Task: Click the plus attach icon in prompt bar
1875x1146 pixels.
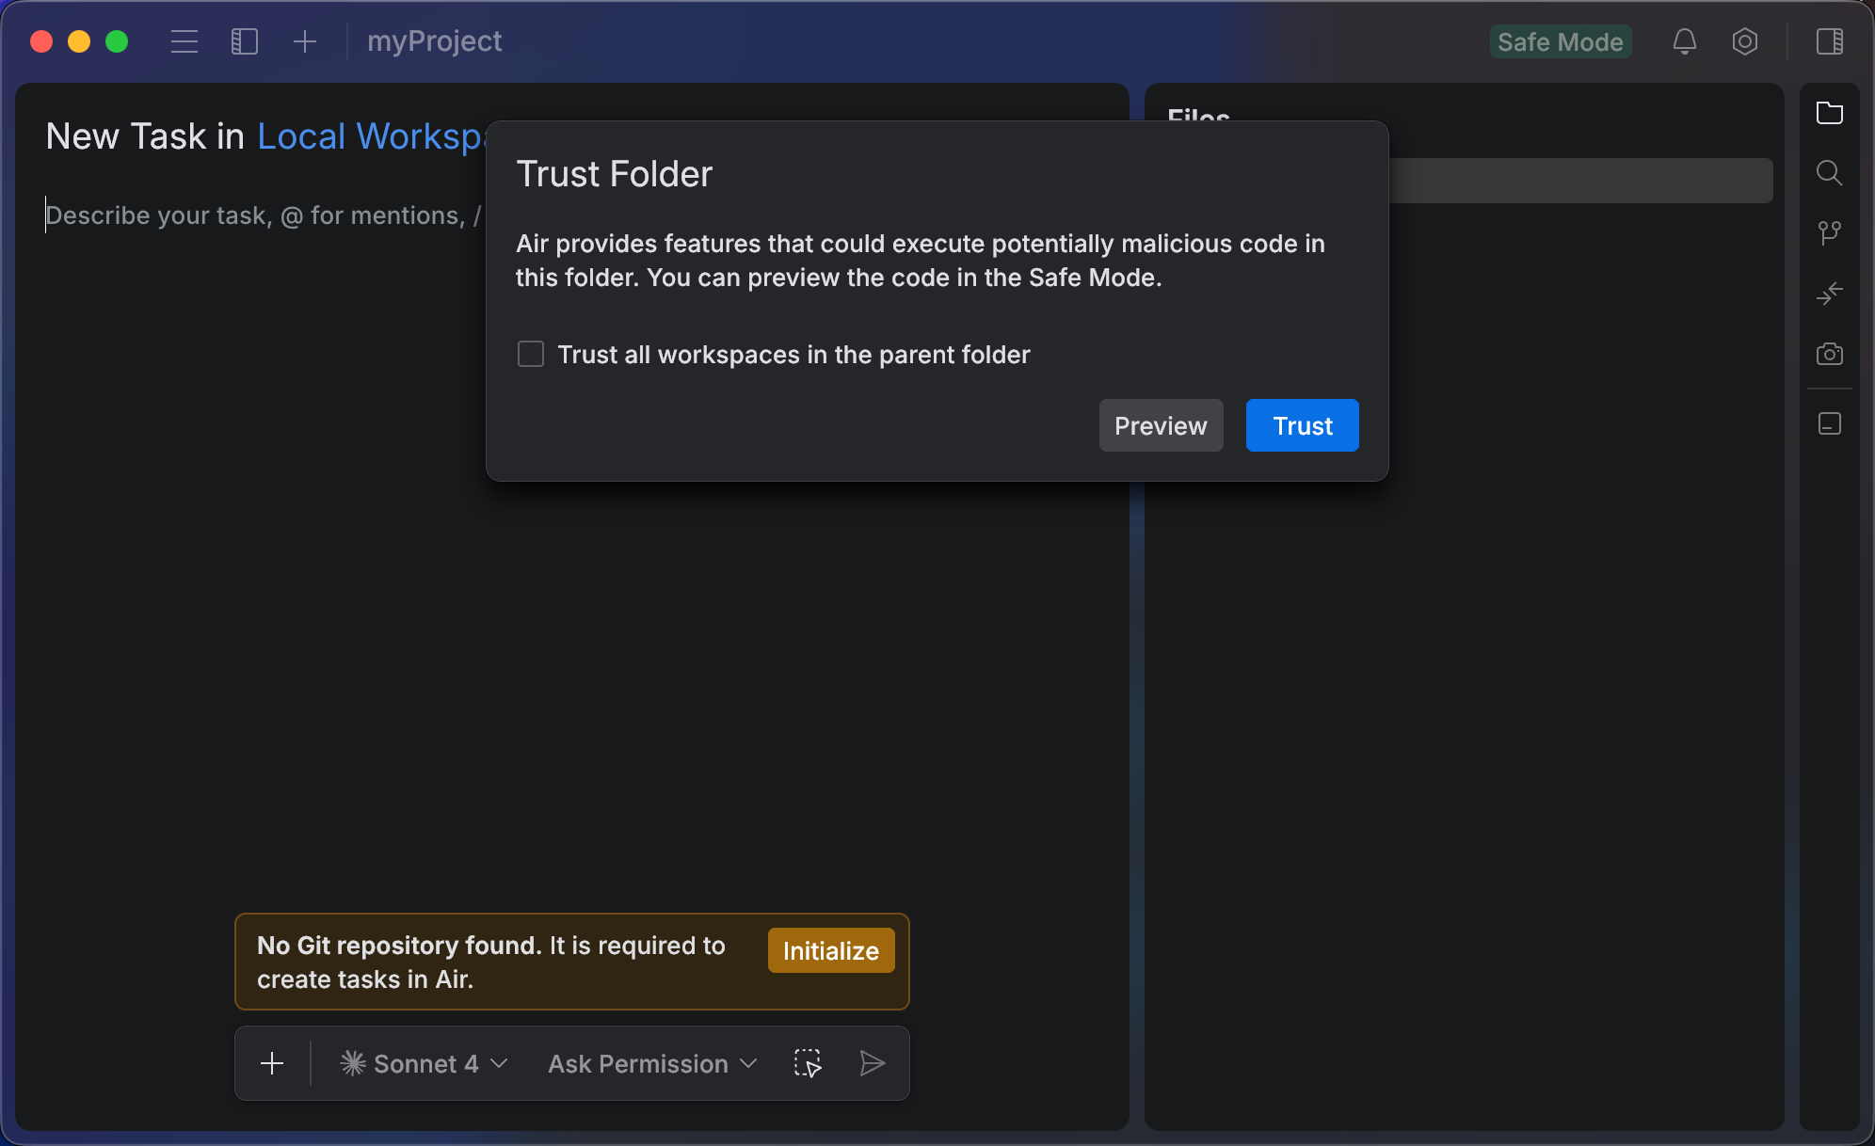Action: 272,1063
